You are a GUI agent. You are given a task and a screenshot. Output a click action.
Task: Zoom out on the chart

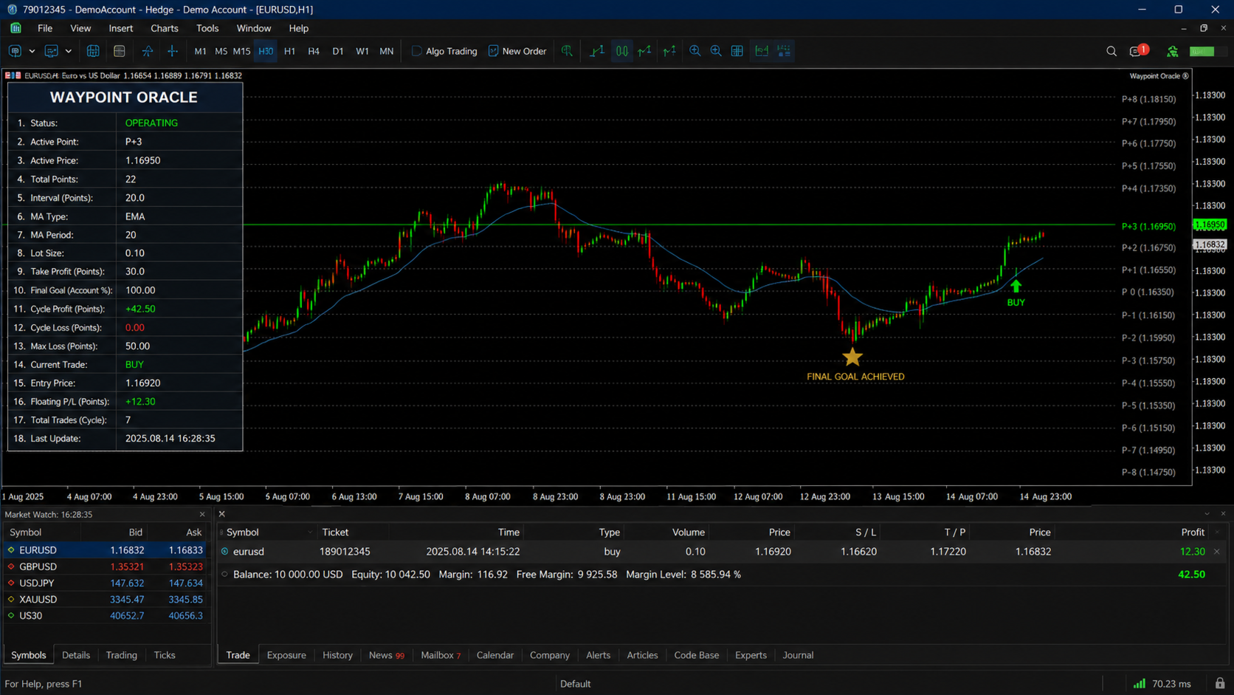[716, 51]
